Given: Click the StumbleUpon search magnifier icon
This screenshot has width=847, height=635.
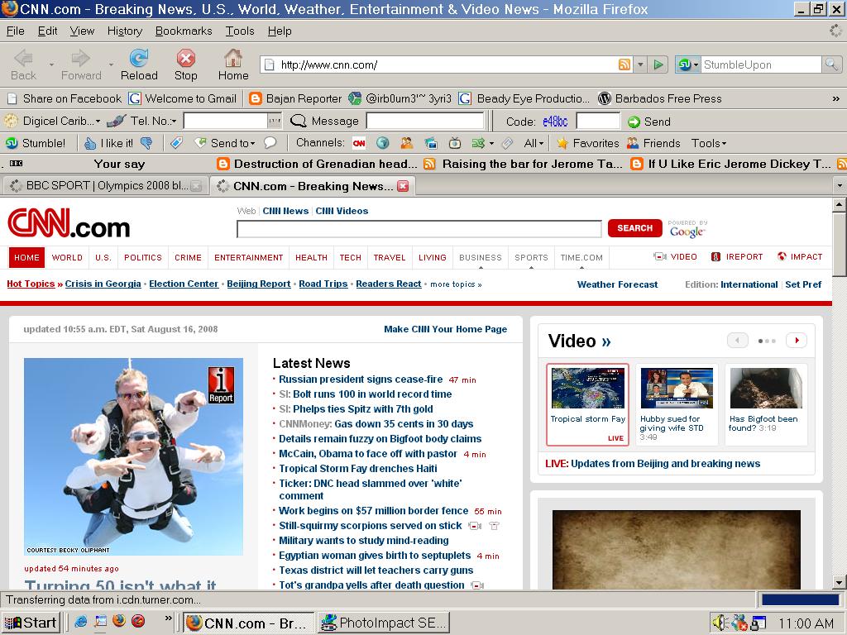Looking at the screenshot, I should (x=830, y=64).
